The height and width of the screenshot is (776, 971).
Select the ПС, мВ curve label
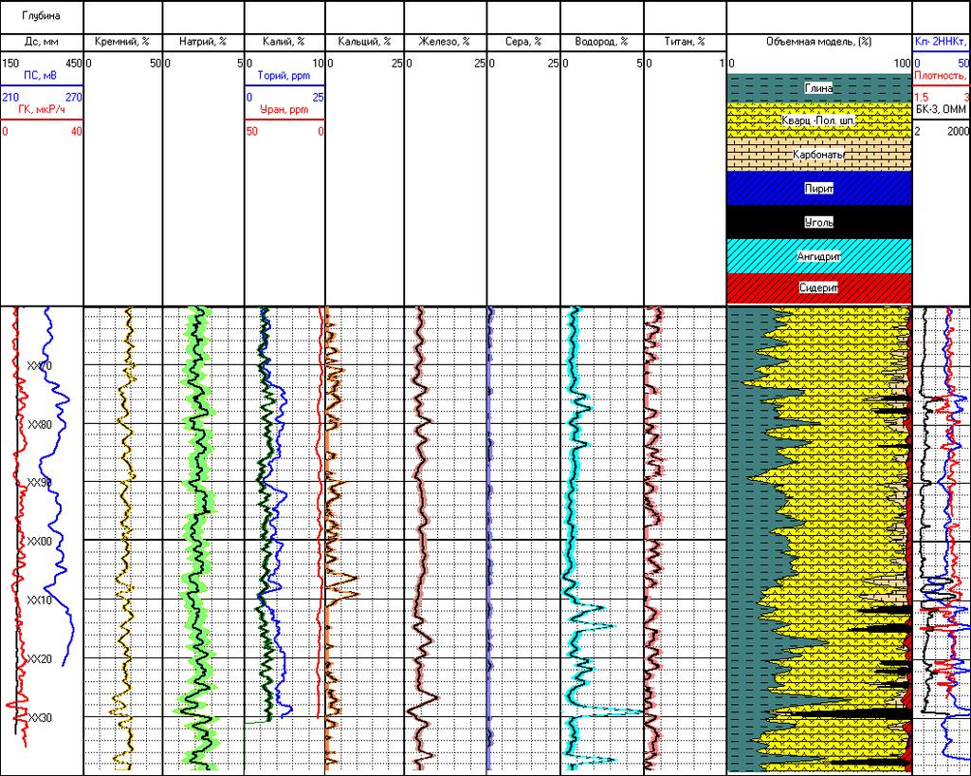pos(40,76)
